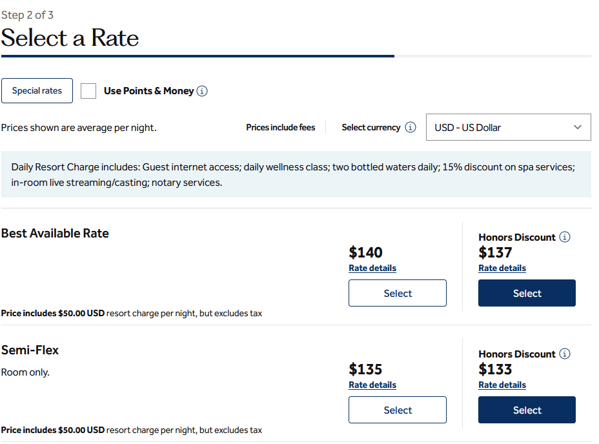Click info icon next to Select currency
Viewport: 599px width, 444px height.
coord(411,127)
